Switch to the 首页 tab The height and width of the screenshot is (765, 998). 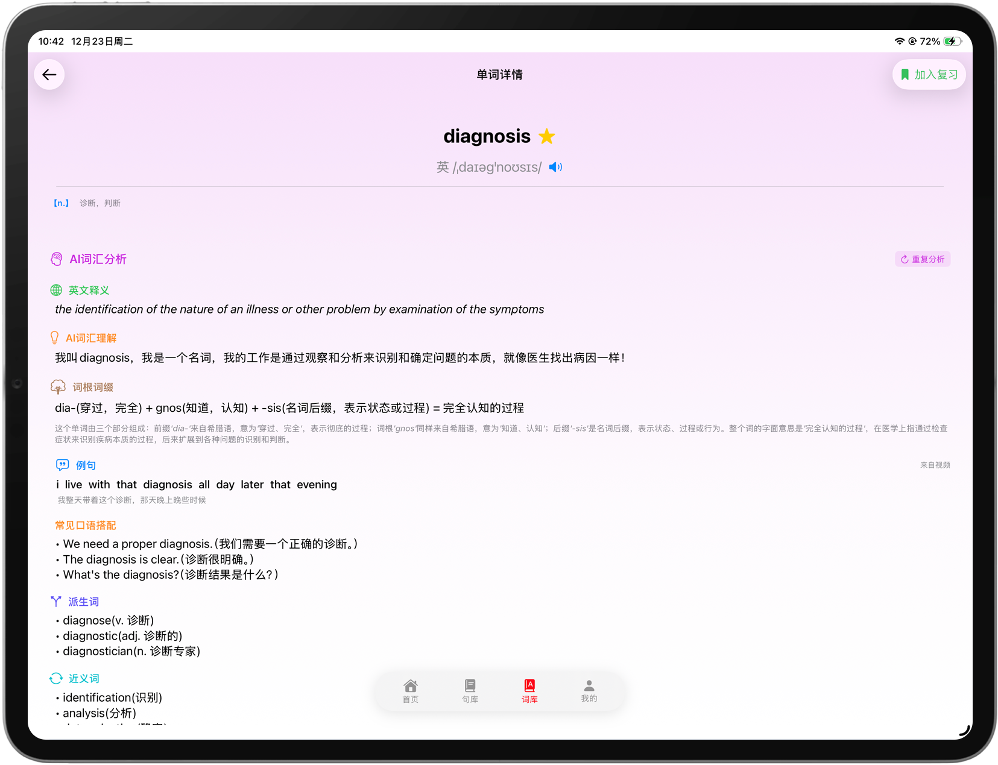pos(411,691)
